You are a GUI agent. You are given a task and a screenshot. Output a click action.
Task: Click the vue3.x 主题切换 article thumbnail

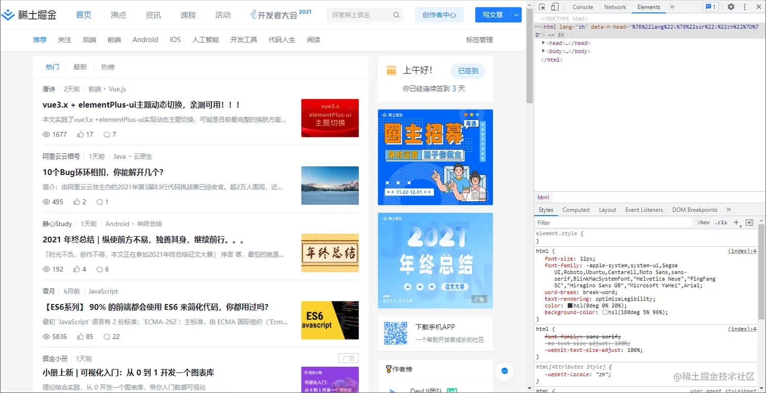pyautogui.click(x=330, y=118)
